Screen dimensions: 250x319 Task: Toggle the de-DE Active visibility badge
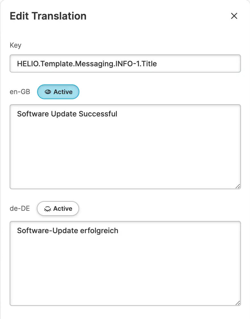[58, 209]
